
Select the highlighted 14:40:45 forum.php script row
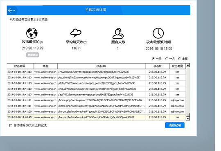point(96,117)
